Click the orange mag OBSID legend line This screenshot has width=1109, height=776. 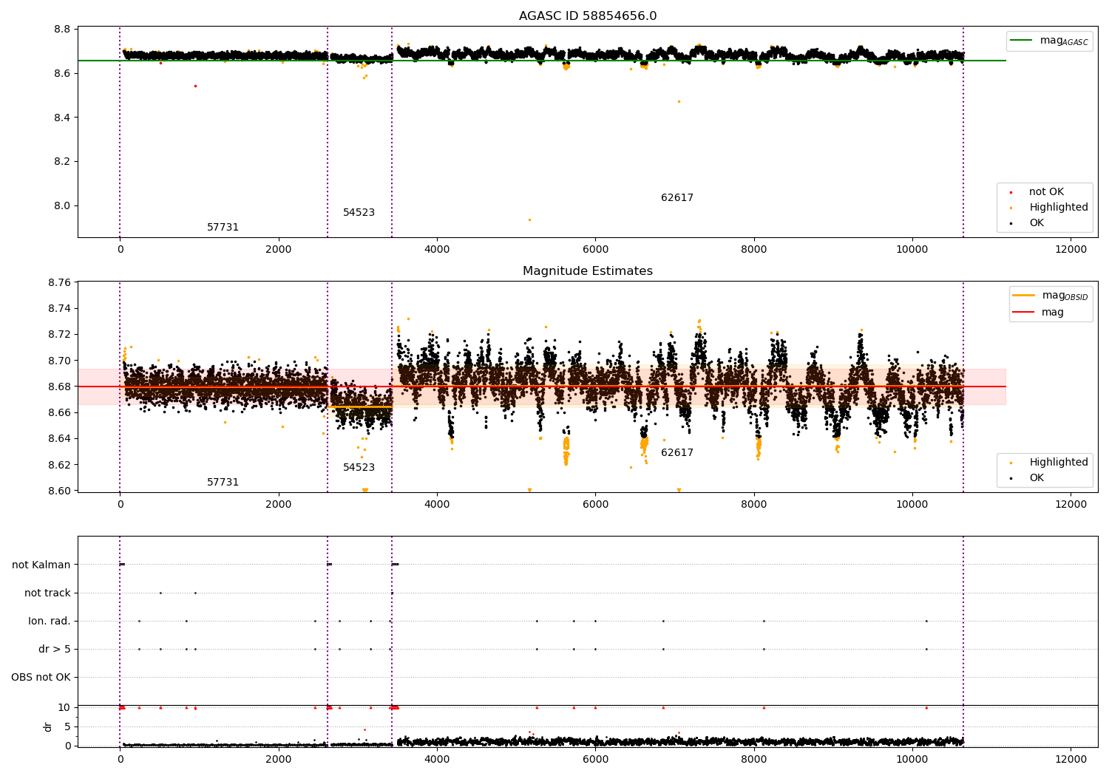(1024, 296)
